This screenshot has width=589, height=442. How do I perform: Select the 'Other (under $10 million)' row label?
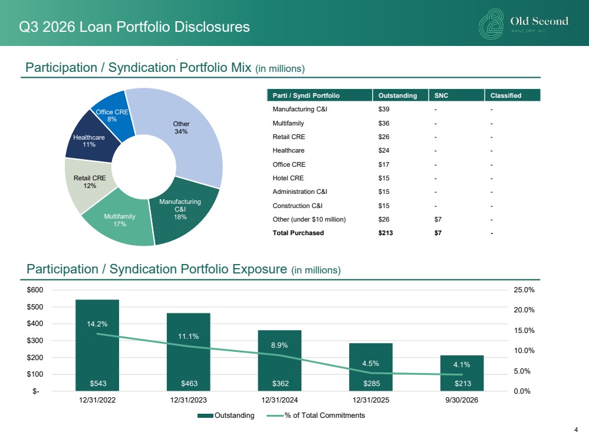pyautogui.click(x=309, y=219)
